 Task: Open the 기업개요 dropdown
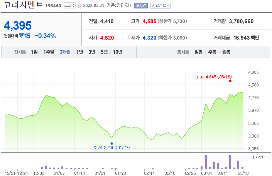[x=160, y=5]
